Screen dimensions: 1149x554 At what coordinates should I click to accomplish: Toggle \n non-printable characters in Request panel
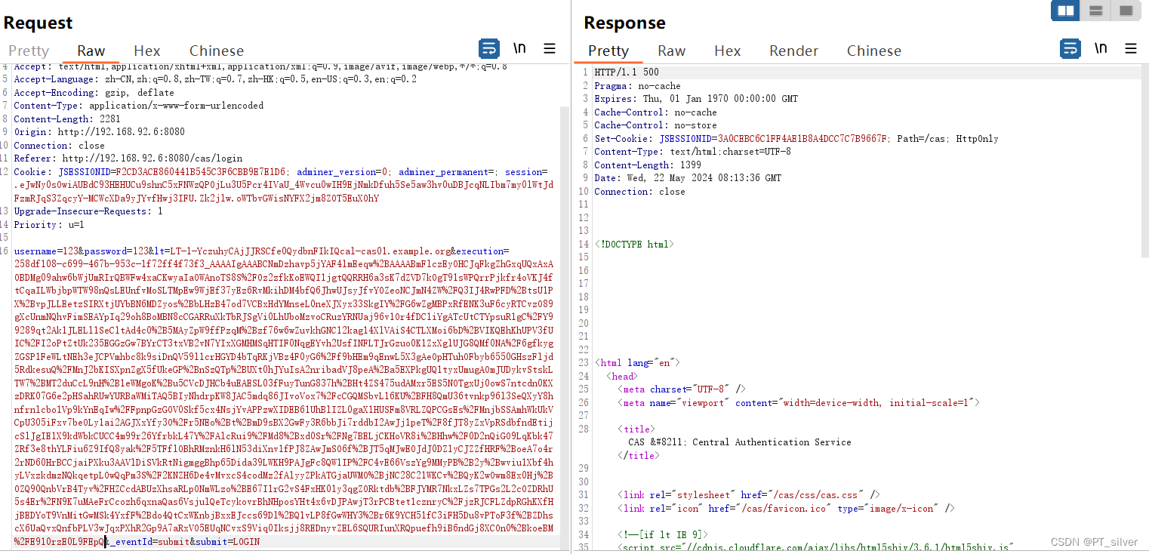519,49
